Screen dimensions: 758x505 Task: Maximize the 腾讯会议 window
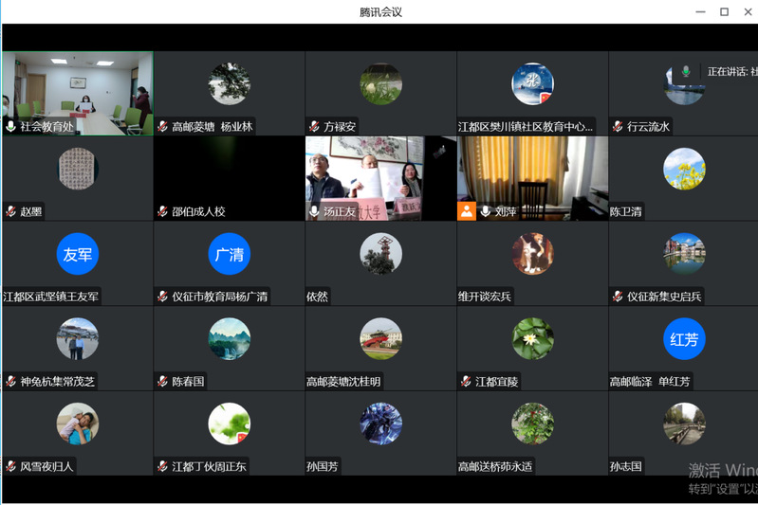click(x=724, y=11)
